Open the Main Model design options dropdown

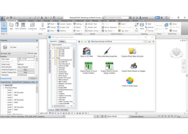tap(128, 116)
